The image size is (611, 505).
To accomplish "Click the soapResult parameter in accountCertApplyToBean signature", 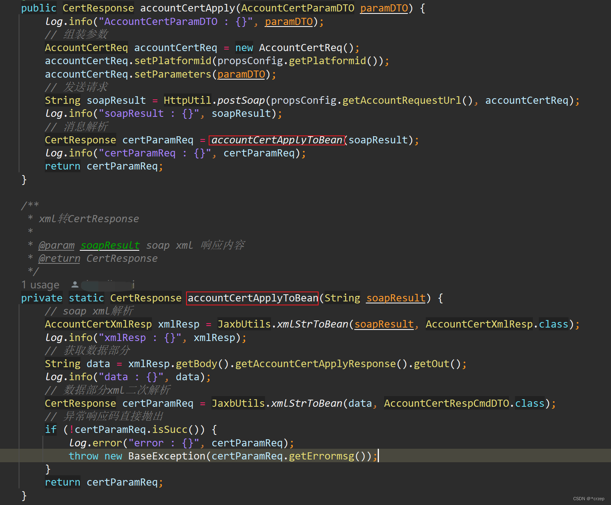I will tap(396, 298).
